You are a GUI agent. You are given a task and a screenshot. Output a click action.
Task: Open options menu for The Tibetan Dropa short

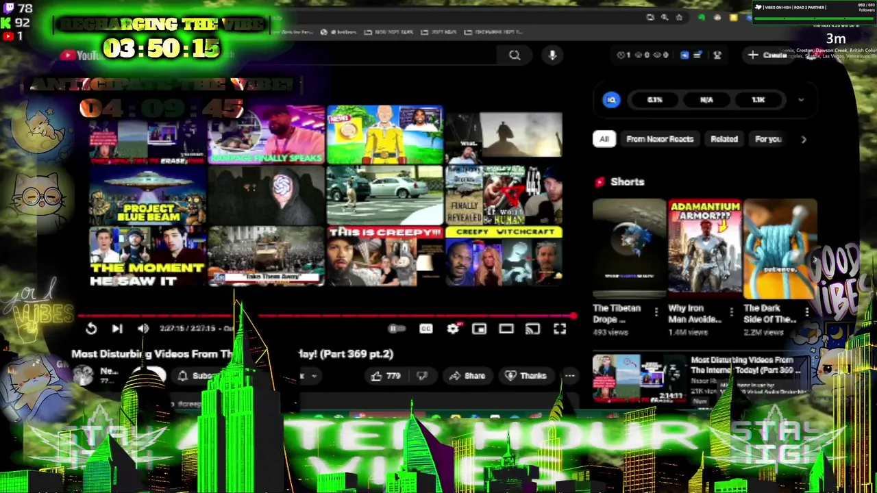coord(656,312)
